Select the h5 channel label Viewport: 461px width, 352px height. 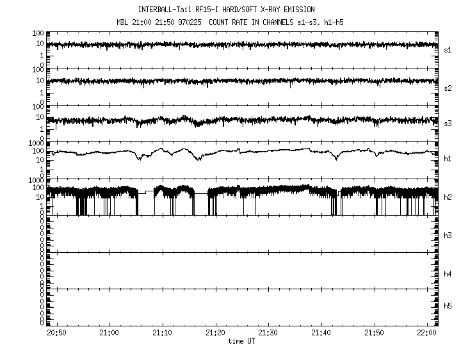(448, 307)
